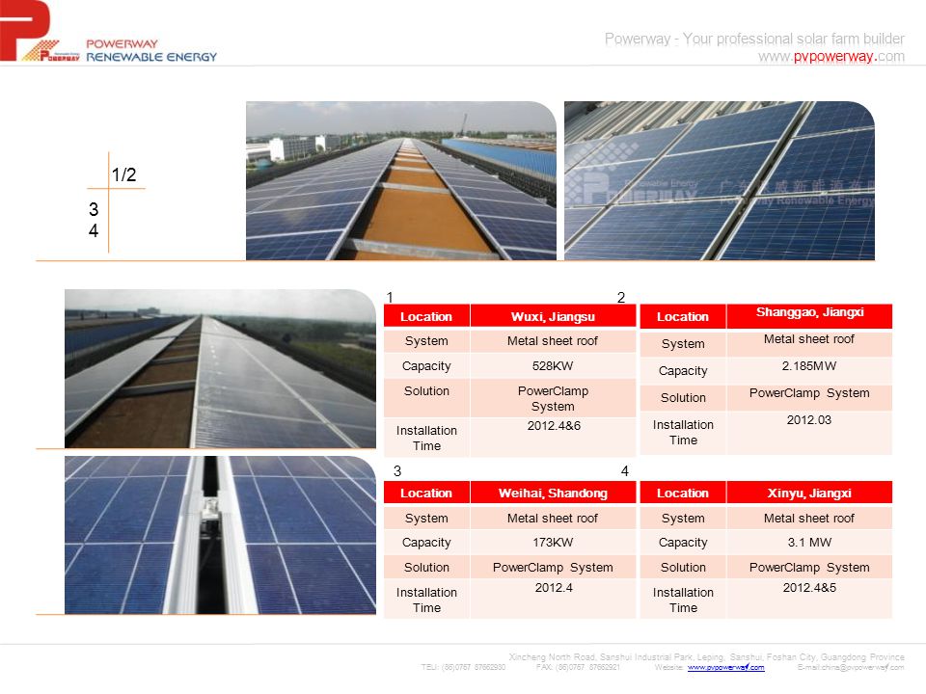
Task: Click the 'Installation Time' label in Xinyu table
Action: (x=683, y=601)
